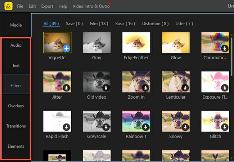
Task: Switch to the Transitions panel
Action: pyautogui.click(x=16, y=126)
